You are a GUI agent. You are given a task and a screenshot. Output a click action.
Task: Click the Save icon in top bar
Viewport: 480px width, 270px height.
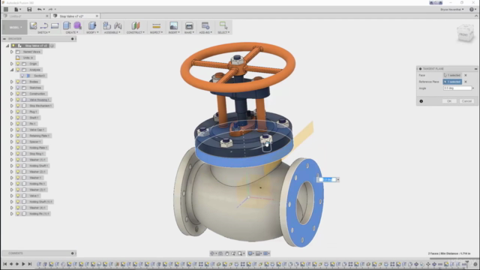(x=29, y=9)
